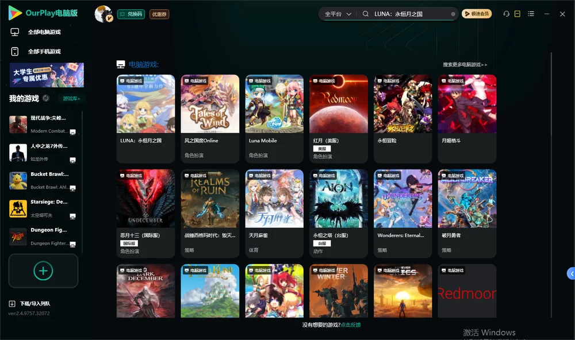Click the 极速会员 membership button
This screenshot has height=340, width=575.
pyautogui.click(x=477, y=14)
